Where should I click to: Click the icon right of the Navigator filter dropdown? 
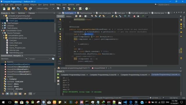point(53,59)
